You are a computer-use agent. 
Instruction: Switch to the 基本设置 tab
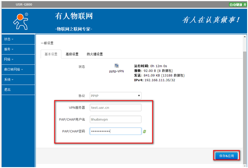tap(51, 54)
